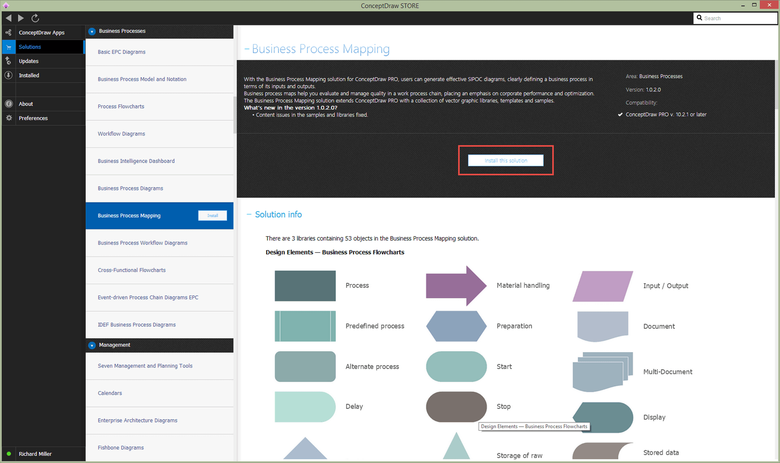This screenshot has height=463, width=780.
Task: Click Area: Business Processes text
Action: coord(654,76)
